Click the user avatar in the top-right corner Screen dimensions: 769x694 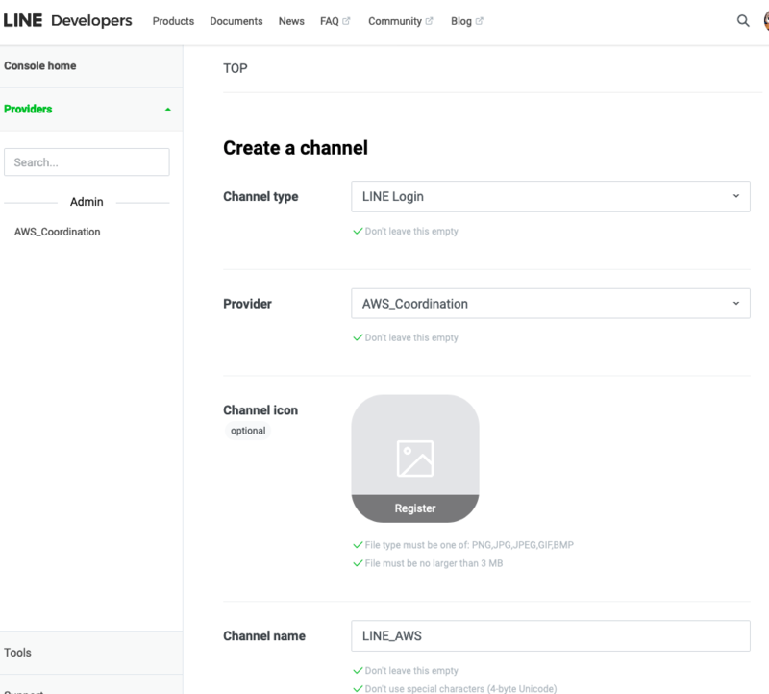766,20
